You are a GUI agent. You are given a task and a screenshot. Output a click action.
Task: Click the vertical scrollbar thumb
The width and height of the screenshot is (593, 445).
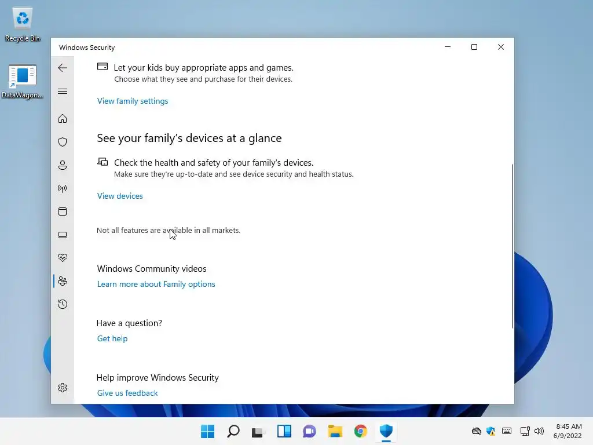pyautogui.click(x=513, y=246)
